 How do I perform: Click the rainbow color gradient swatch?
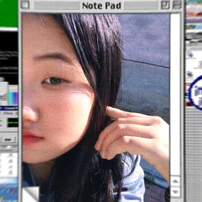[x=13, y=98]
